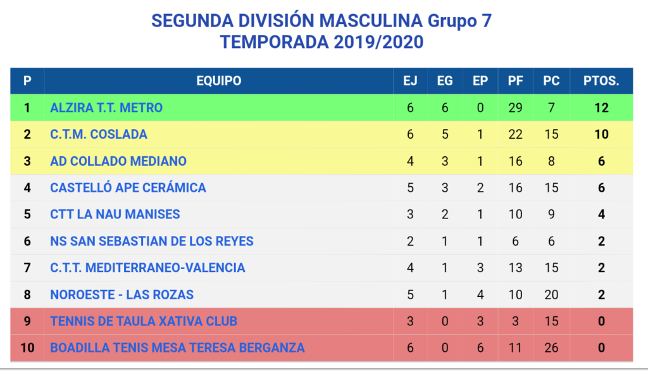
Task: Open CASTELLÓ APE CERÁMICA team page
Action: pyautogui.click(x=128, y=187)
